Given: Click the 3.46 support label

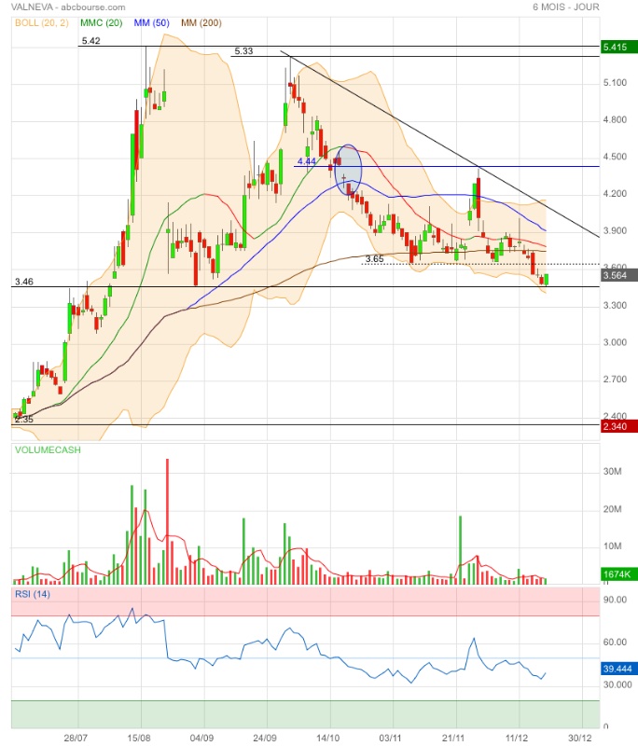Looking at the screenshot, I should click(24, 282).
